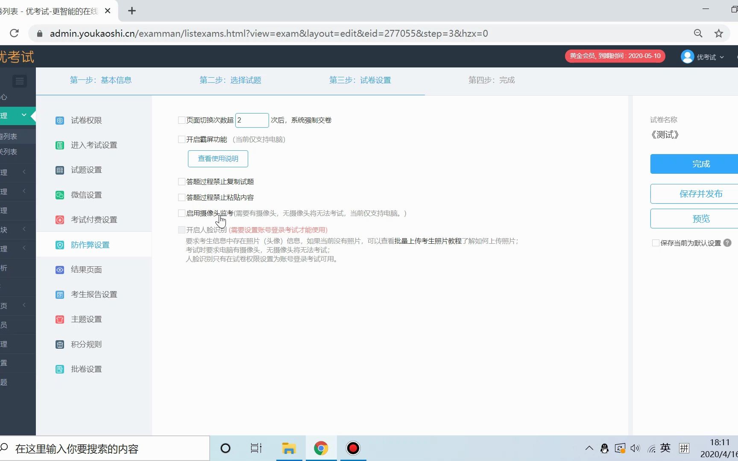738x461 pixels.
Task: Select 第三步：试卷设置 step
Action: coord(360,80)
